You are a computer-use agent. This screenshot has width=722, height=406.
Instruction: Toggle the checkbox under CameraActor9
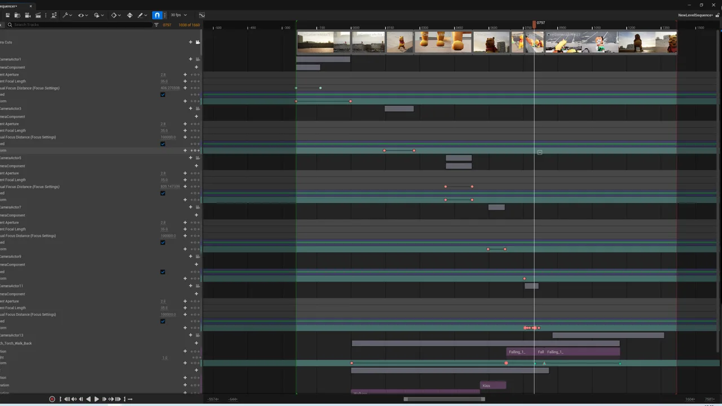163,272
